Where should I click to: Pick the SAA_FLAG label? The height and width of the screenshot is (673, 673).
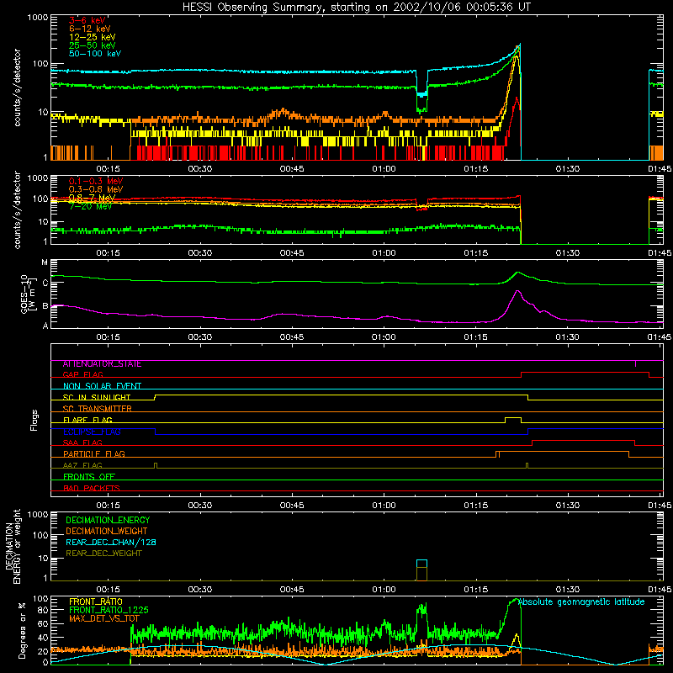coord(82,442)
